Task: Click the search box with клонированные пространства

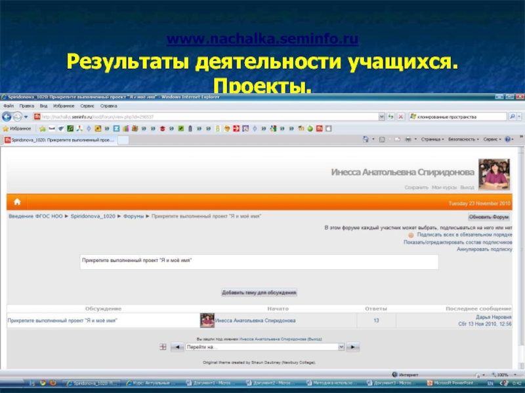Action: tap(458, 117)
